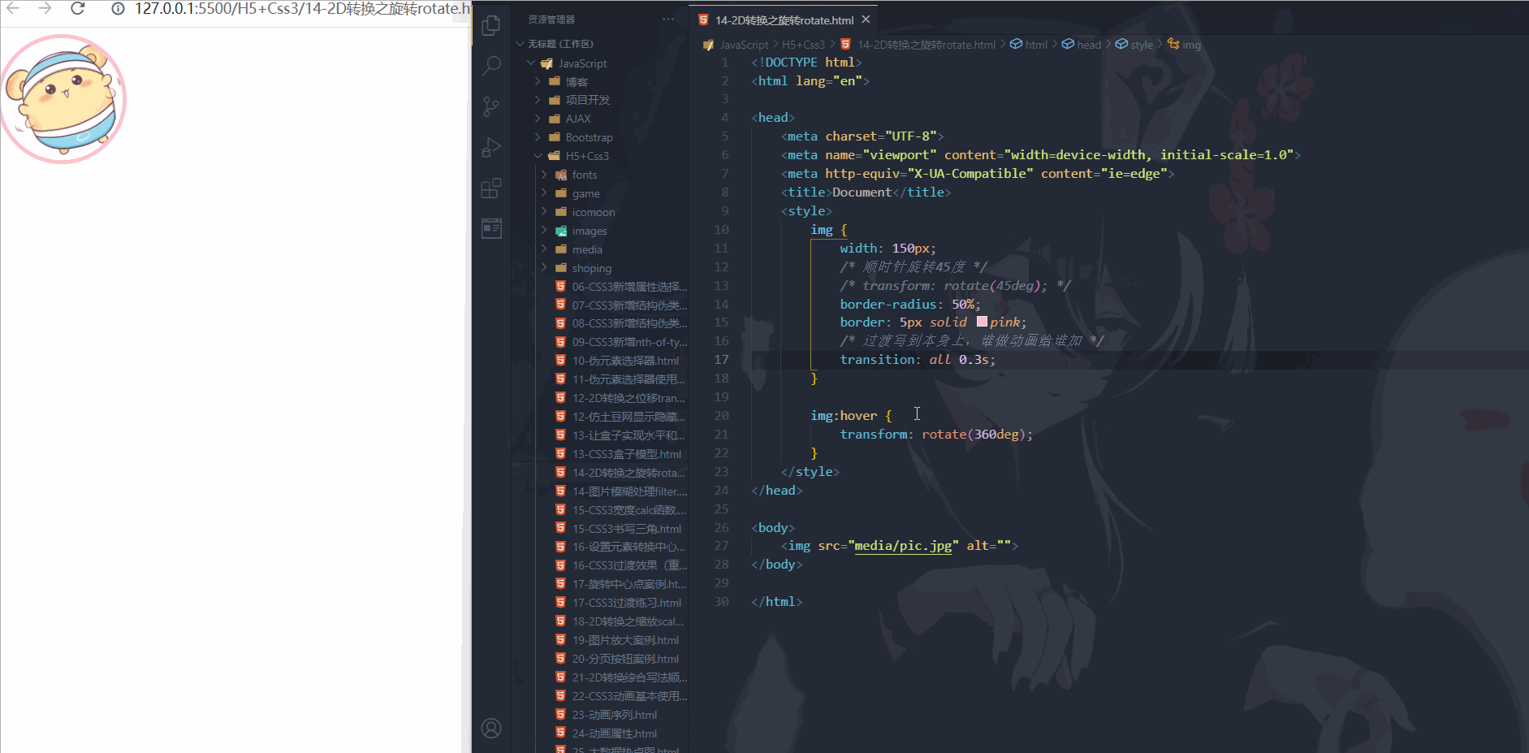Open the Explorer more actions menu
1529x753 pixels.
pyautogui.click(x=667, y=18)
